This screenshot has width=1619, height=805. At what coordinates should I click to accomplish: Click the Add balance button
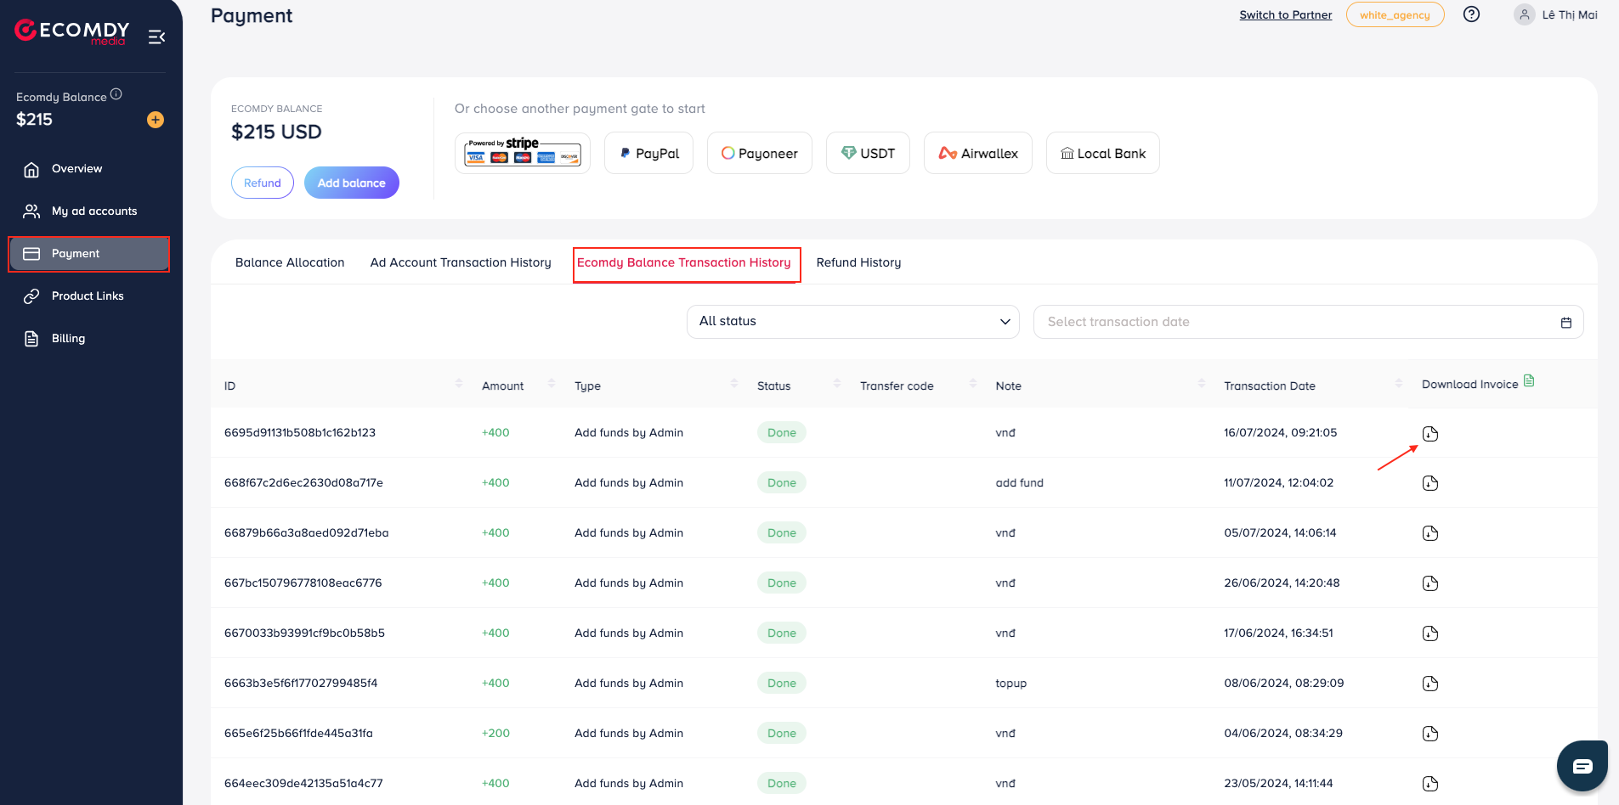[352, 183]
